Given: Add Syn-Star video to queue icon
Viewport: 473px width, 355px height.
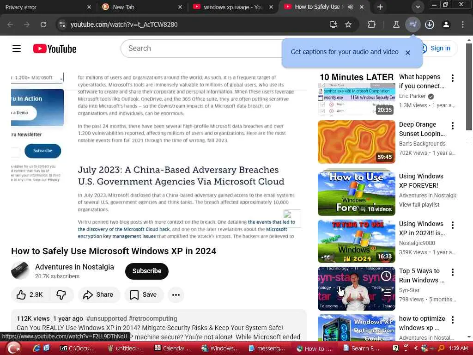Looking at the screenshot, I should click(x=386, y=292).
